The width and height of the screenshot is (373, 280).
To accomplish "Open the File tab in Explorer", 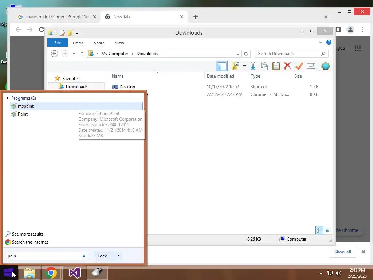I will 58,43.
